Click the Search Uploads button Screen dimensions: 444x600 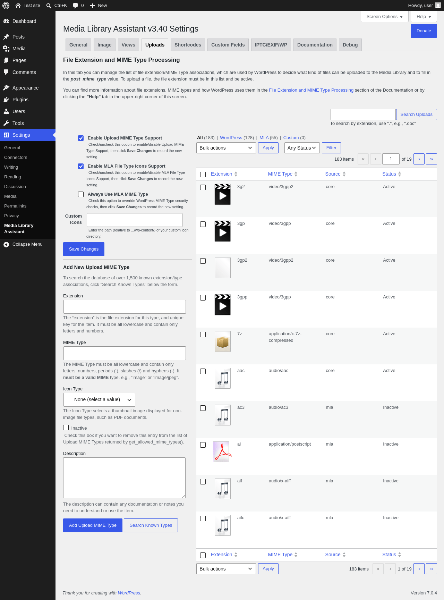(417, 115)
